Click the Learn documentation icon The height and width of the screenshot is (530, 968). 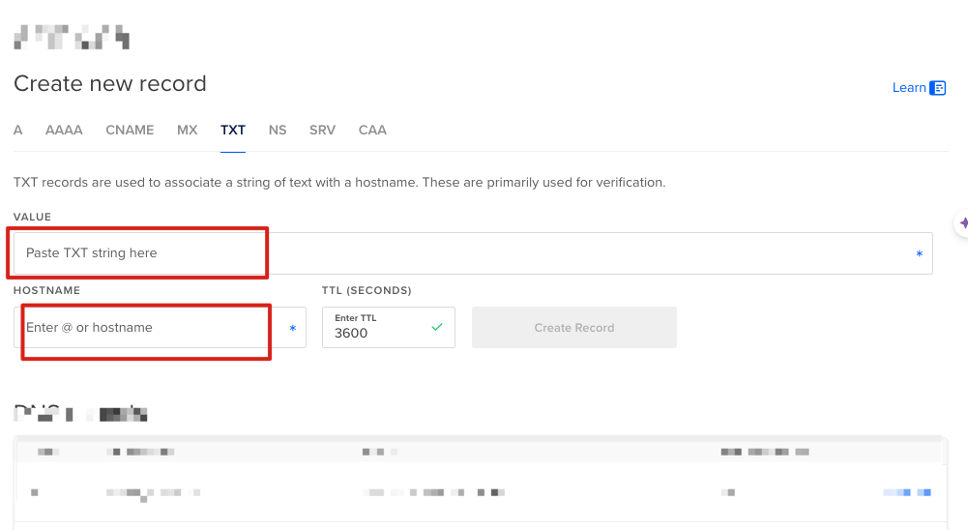tap(937, 88)
